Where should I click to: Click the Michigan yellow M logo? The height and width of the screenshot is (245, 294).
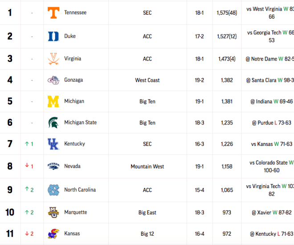coord(53,101)
